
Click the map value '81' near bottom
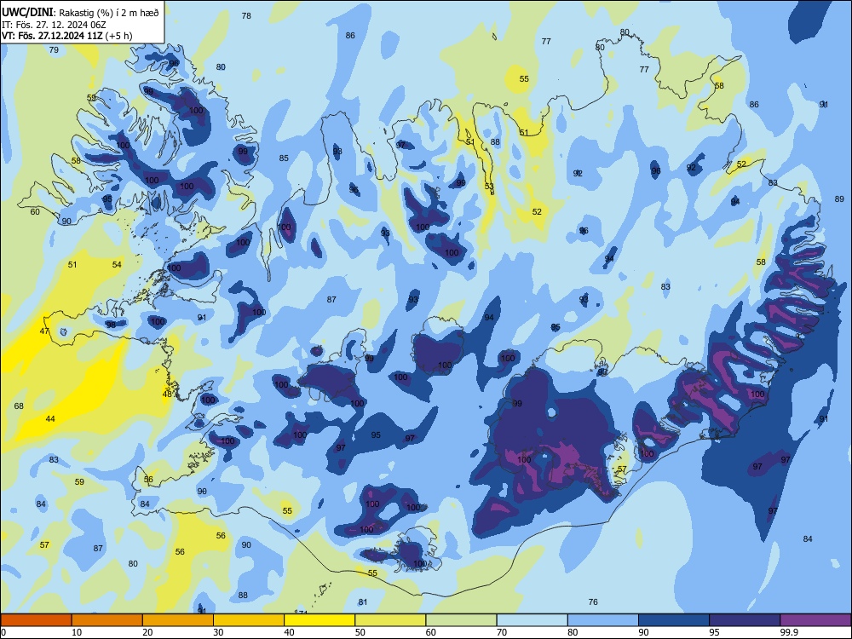coord(363,602)
